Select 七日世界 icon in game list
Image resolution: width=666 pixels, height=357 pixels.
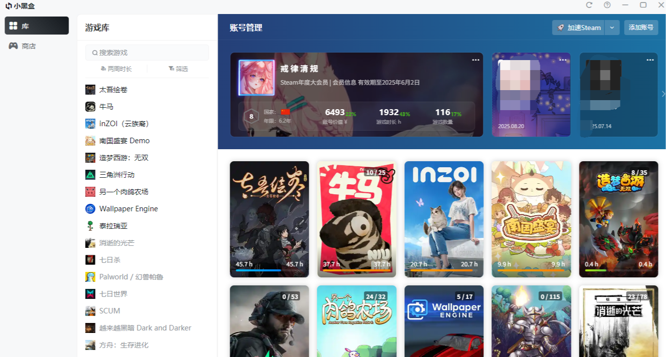[90, 294]
